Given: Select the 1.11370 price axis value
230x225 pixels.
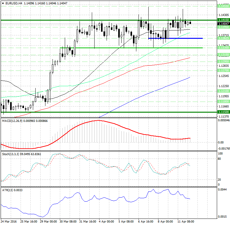Looking at the screenshot, I should click(224, 116).
